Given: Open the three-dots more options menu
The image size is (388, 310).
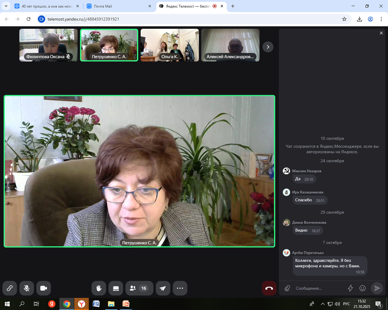Looking at the screenshot, I should pos(180,288).
